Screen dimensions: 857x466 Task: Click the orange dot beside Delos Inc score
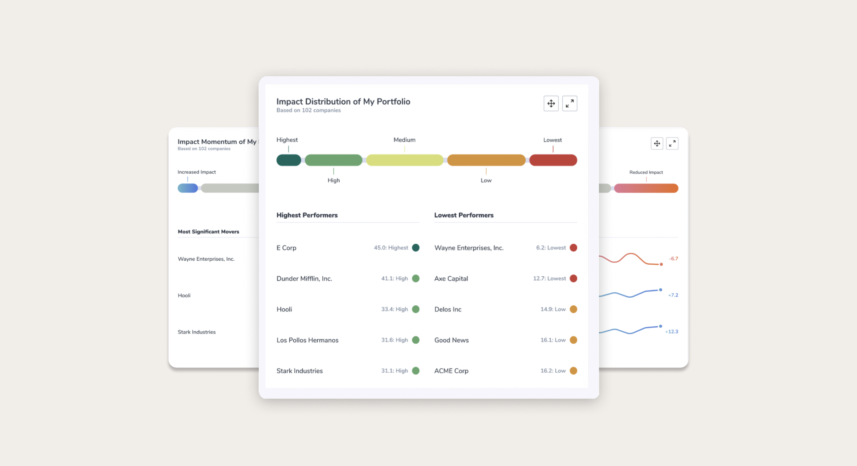click(x=574, y=309)
